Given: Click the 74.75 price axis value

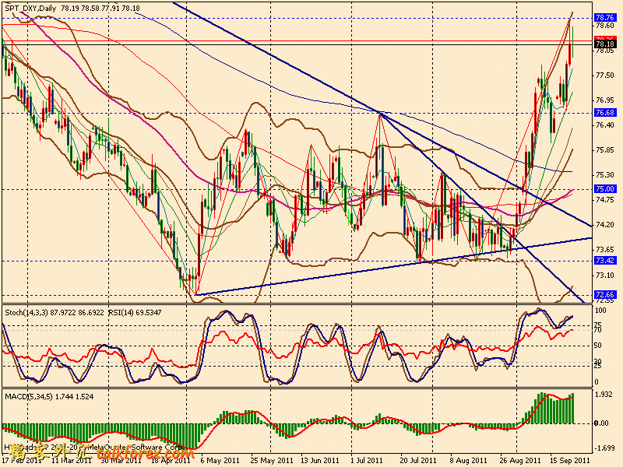Looking at the screenshot, I should coord(605,200).
